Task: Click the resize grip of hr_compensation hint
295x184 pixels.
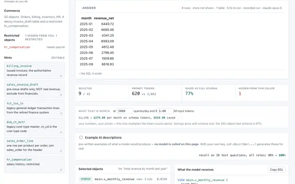Action: [61, 170]
